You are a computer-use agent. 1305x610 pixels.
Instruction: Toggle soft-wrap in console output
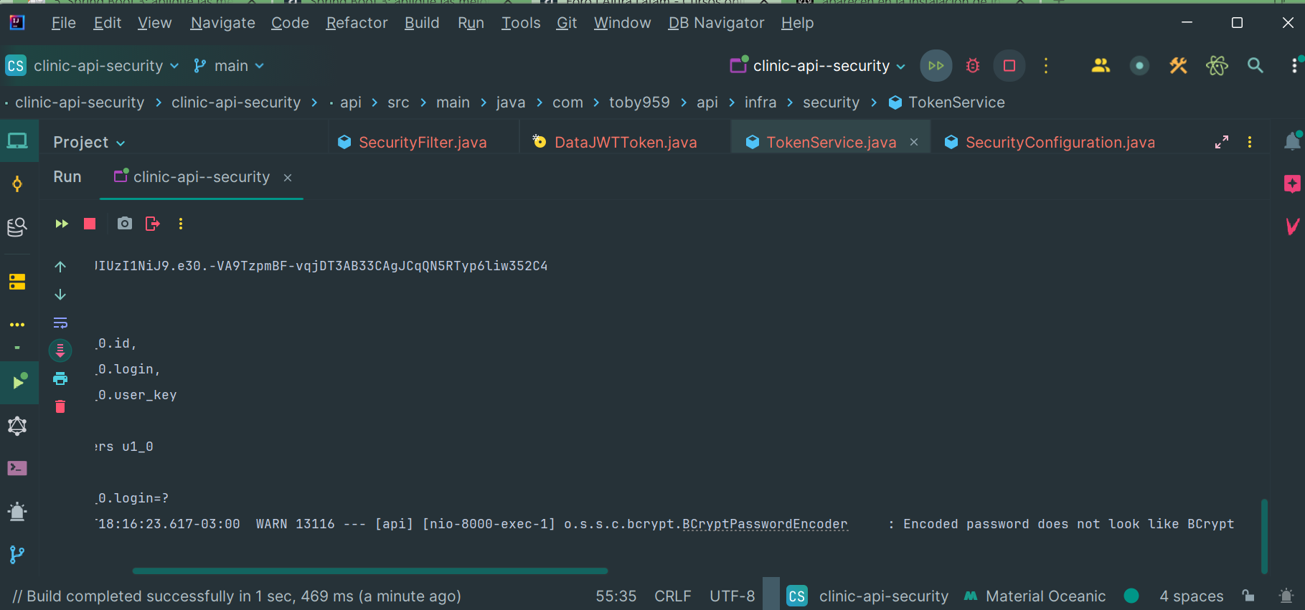pos(60,323)
